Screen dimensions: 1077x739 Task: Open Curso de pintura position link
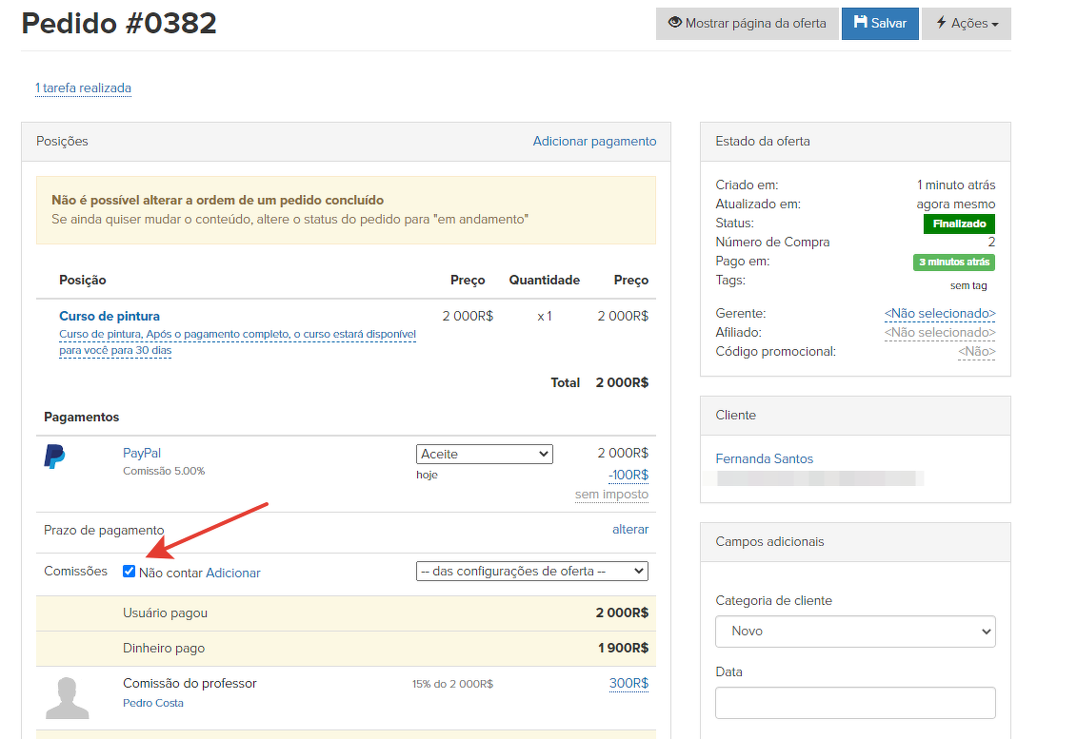click(110, 317)
